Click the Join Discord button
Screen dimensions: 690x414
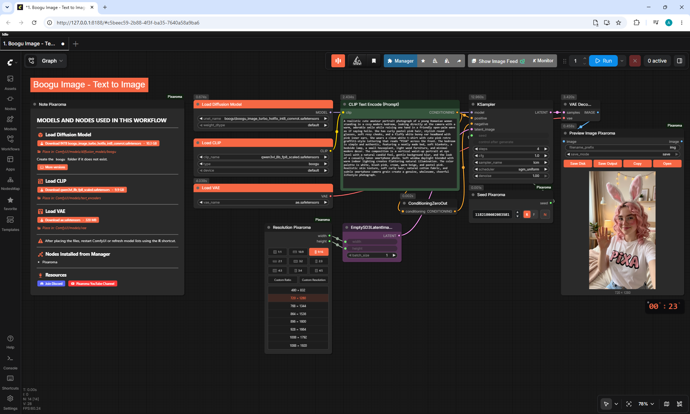(51, 283)
